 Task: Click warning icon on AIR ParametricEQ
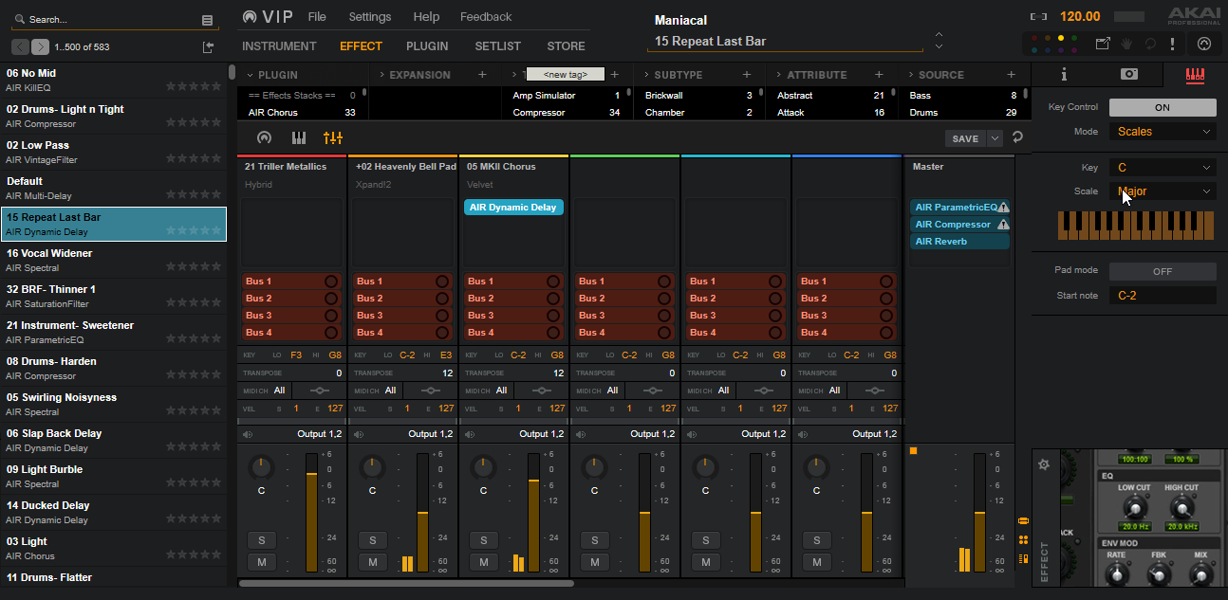[1003, 208]
